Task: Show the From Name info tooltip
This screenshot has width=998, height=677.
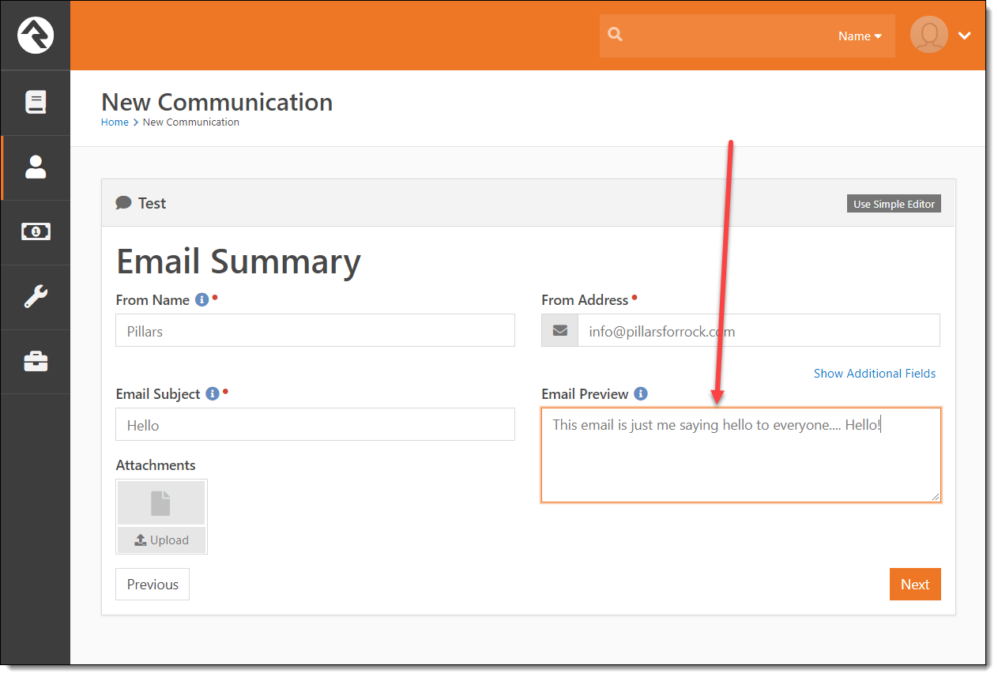Action: 202,300
